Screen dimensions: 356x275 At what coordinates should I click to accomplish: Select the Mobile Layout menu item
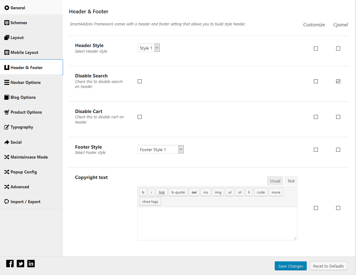pos(31,52)
